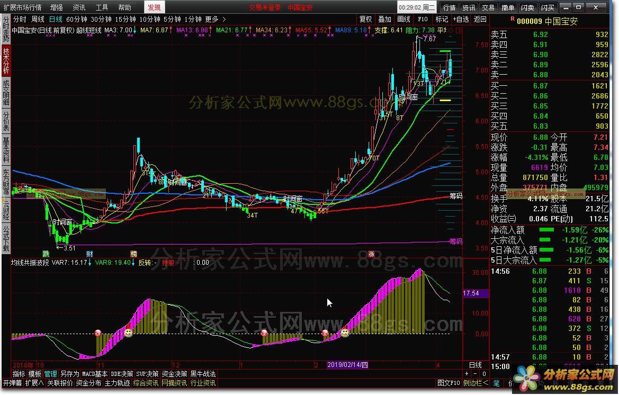
Task: Open the 资讯 menu in the menu bar
Action: pos(79,7)
